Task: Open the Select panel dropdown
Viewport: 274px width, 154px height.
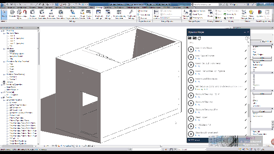Action: tap(4, 21)
